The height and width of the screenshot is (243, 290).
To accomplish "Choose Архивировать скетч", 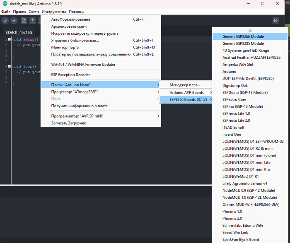I will (101, 26).
